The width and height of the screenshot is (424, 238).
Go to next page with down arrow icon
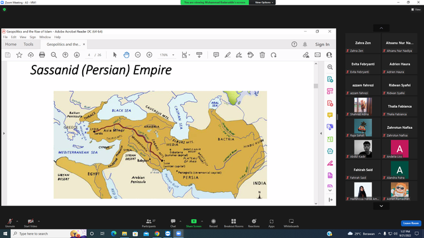pos(77,55)
